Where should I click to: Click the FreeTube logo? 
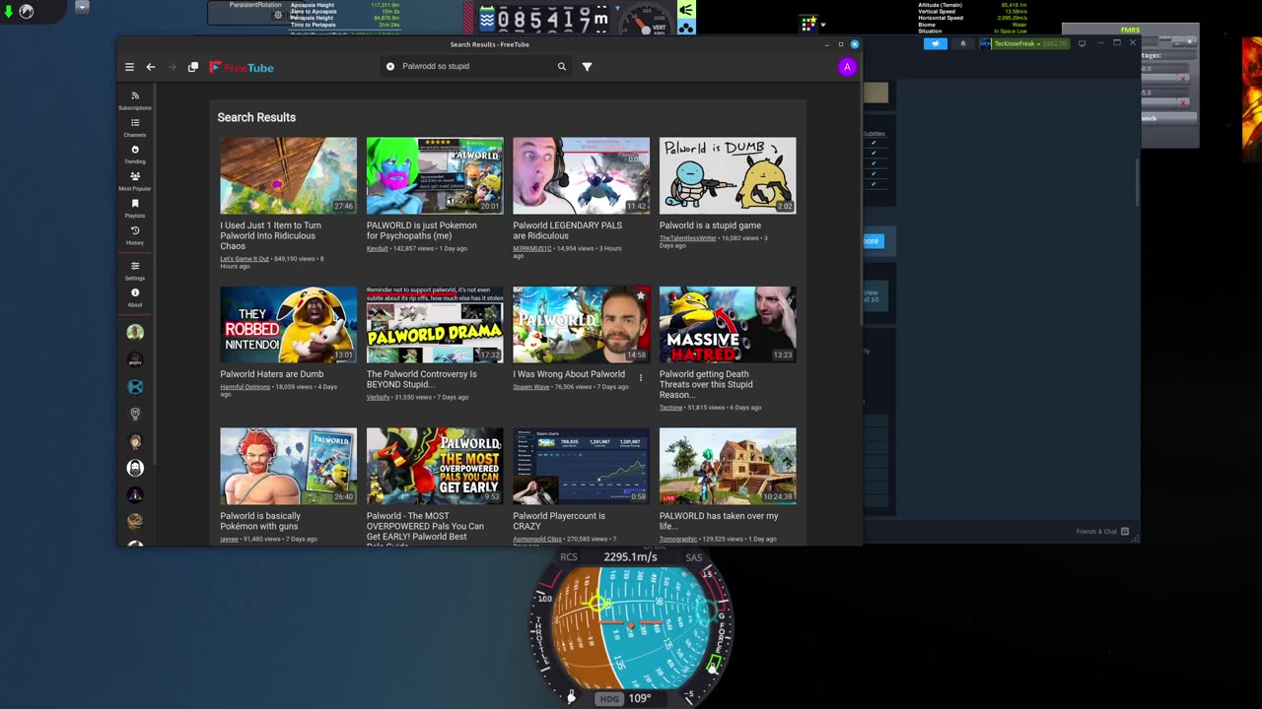coord(242,67)
